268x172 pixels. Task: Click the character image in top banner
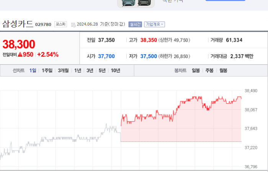click(136, 3)
